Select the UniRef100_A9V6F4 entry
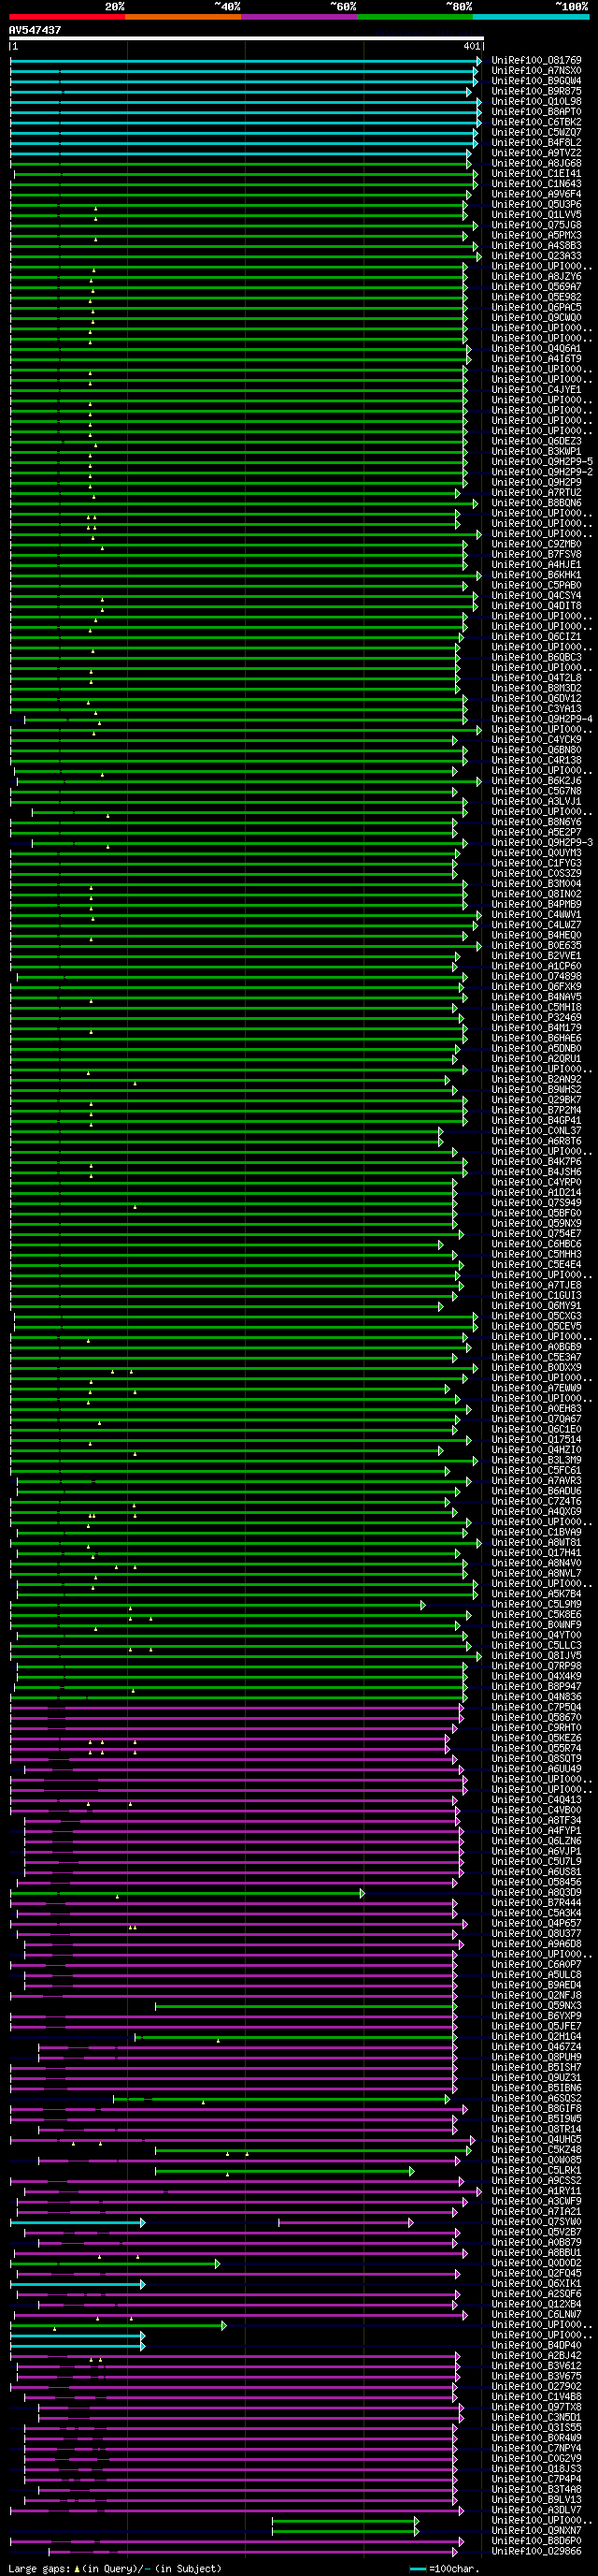Viewport: 598px width, 2576px height. click(536, 195)
